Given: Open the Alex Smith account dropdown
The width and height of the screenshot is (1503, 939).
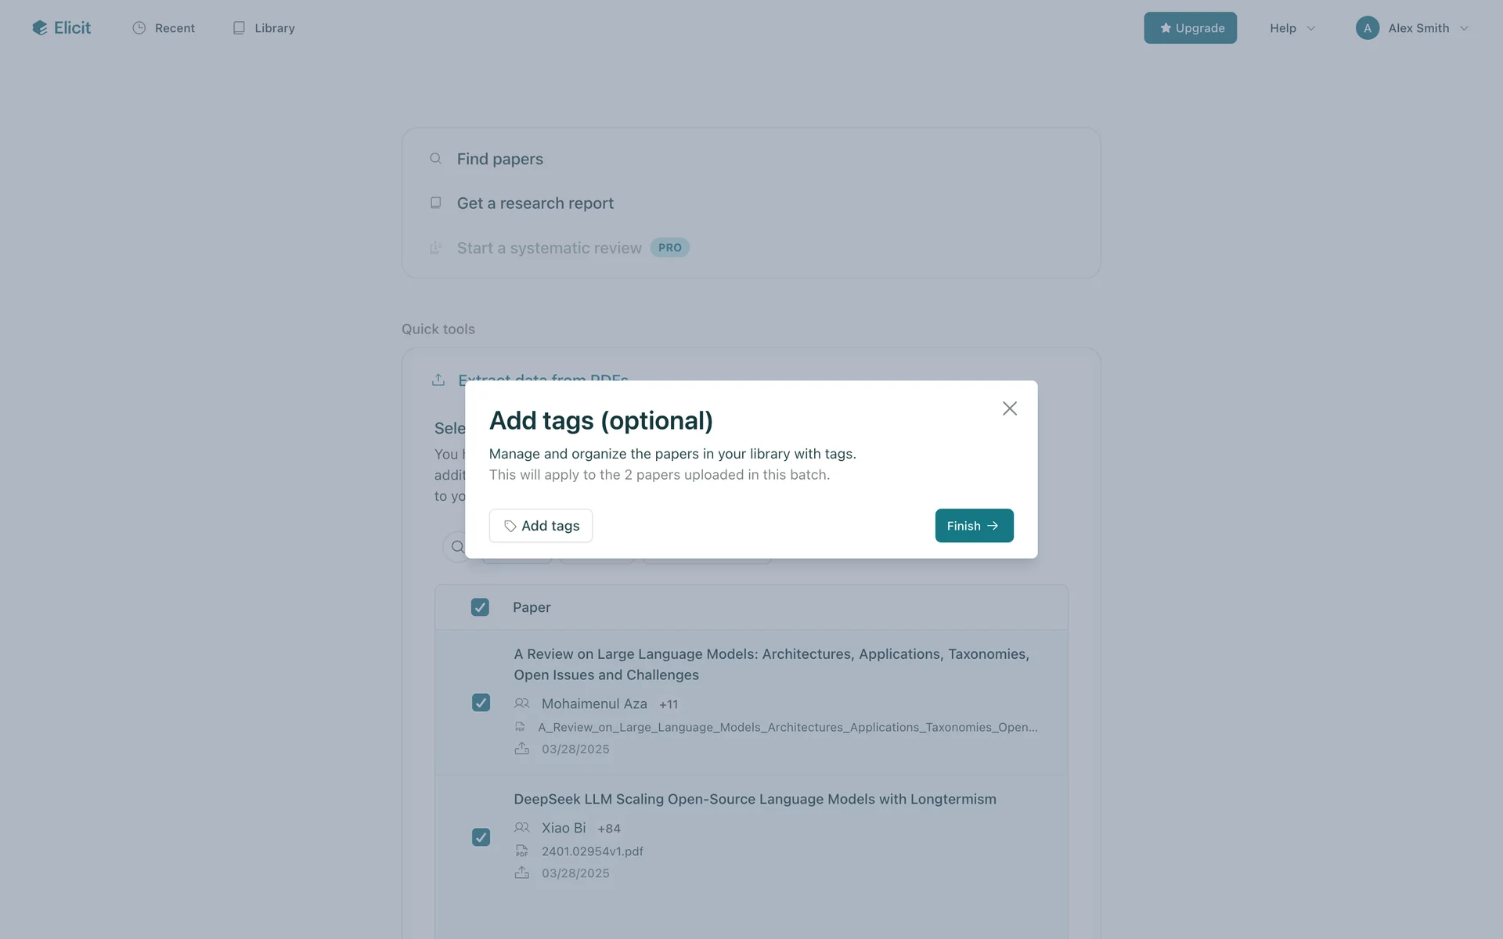Looking at the screenshot, I should point(1463,28).
